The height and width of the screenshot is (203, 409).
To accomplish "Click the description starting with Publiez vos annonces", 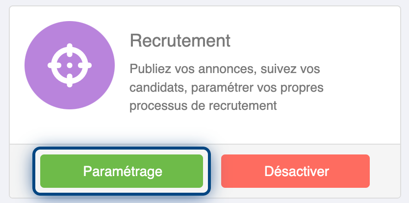I will [x=227, y=87].
